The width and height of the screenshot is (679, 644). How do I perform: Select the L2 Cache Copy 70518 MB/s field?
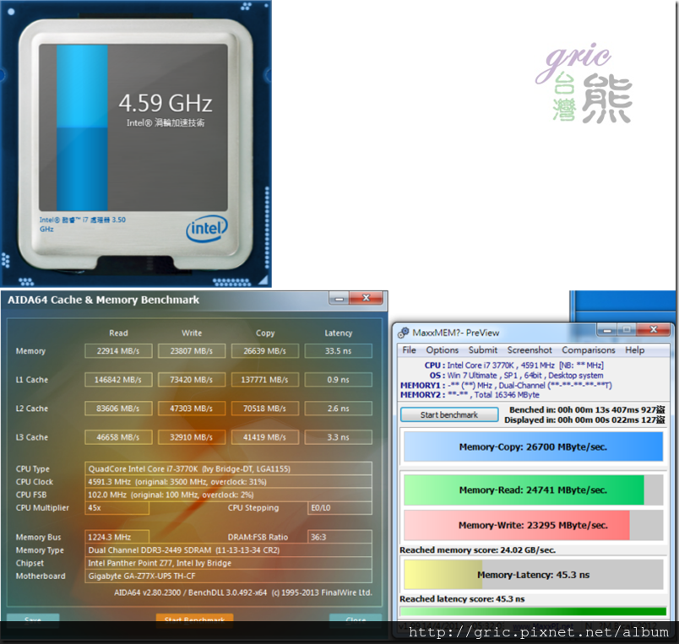pos(264,409)
